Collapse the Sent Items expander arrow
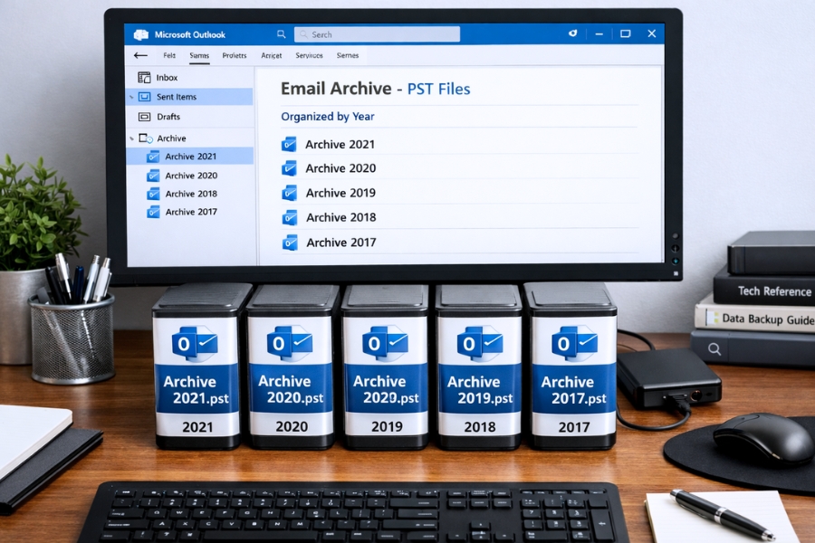Screen dimensions: 815x543 click(130, 97)
